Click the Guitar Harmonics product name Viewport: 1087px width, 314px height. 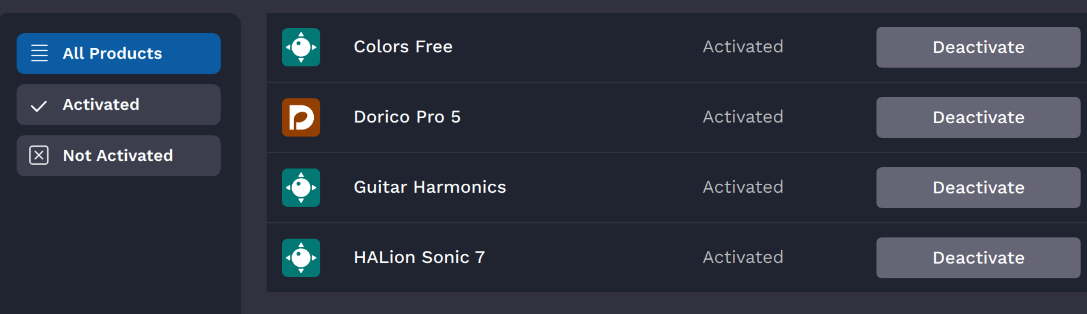click(x=430, y=187)
